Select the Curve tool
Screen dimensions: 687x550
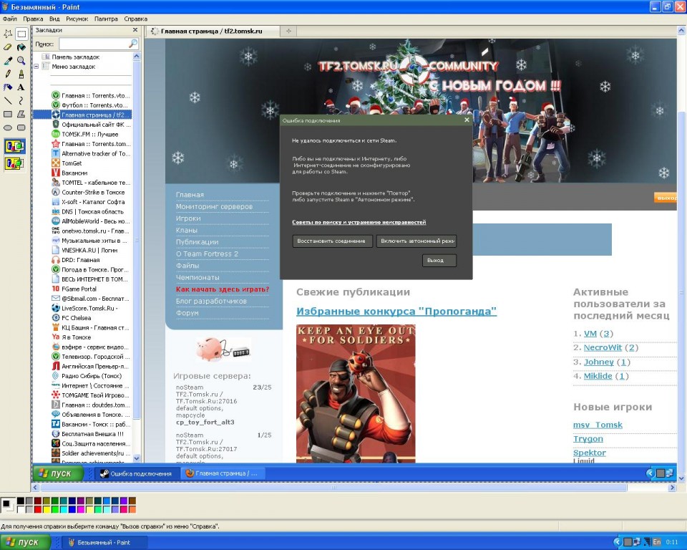[x=21, y=100]
